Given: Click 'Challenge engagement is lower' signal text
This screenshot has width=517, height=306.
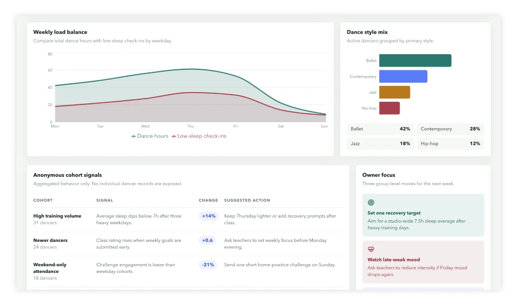Looking at the screenshot, I should point(135,268).
